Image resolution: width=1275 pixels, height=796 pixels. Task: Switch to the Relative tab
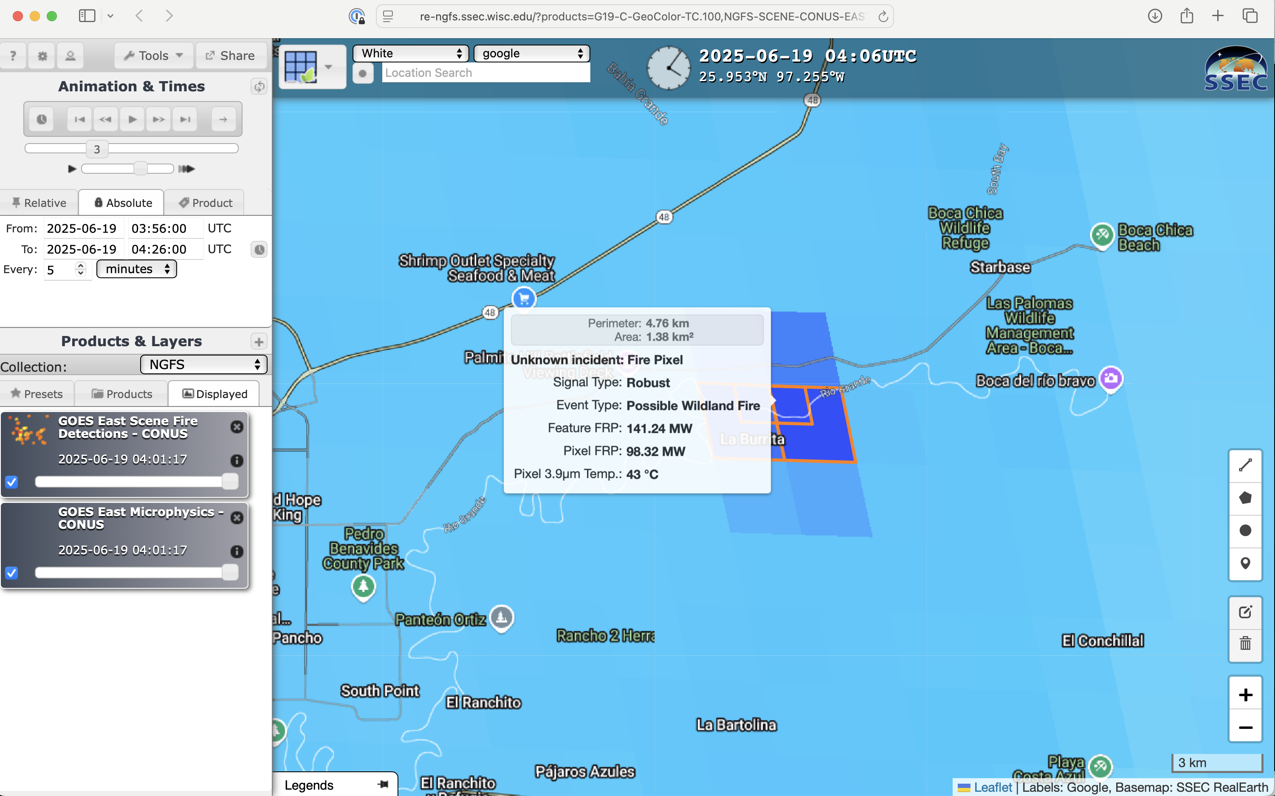point(39,203)
